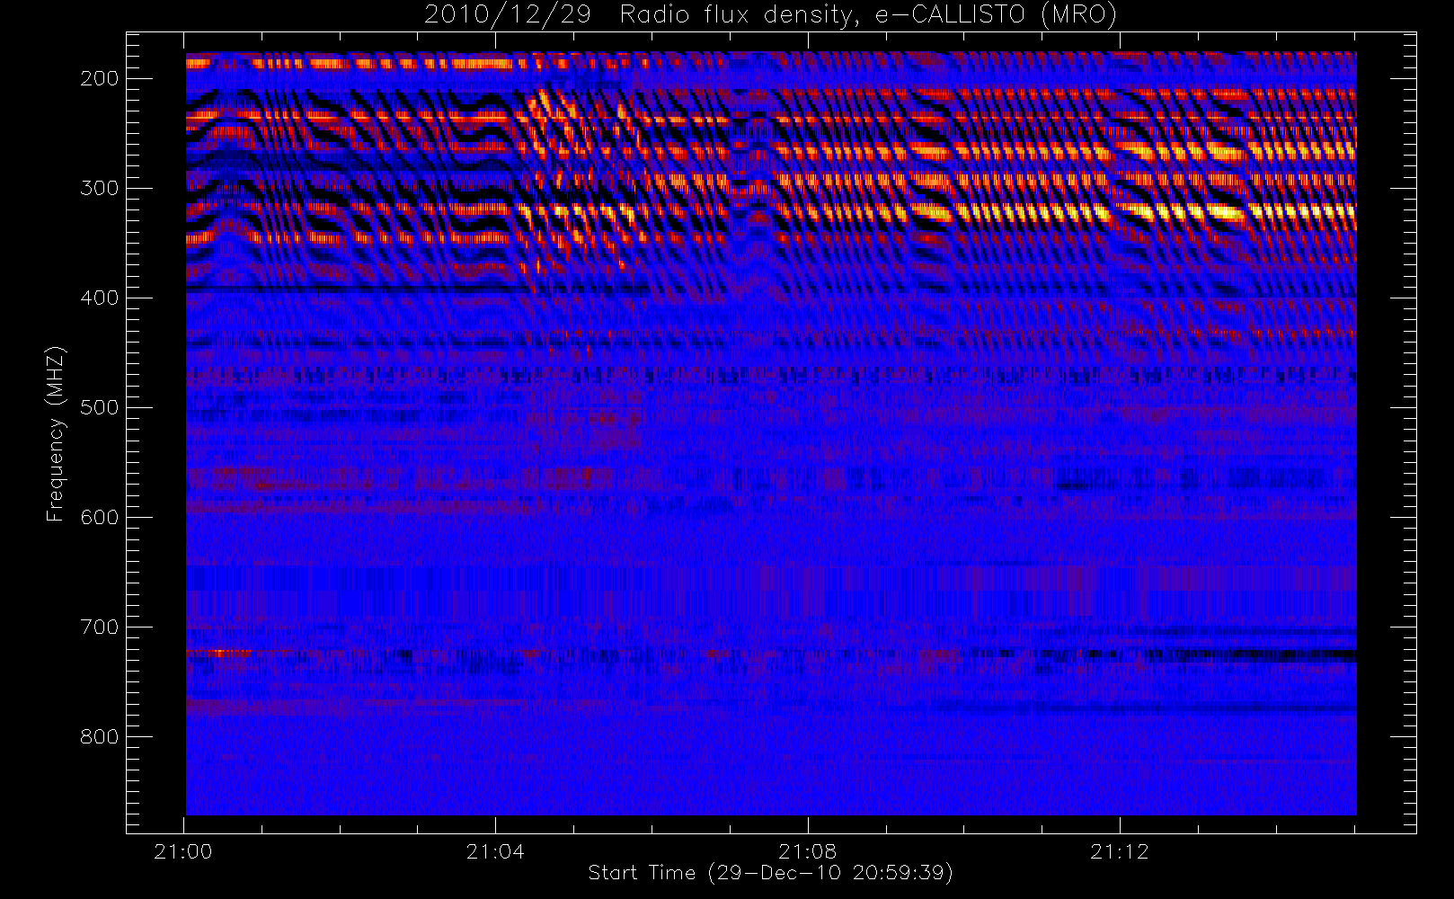The width and height of the screenshot is (1454, 899).
Task: Click the 21:00 time tick label
Action: click(183, 851)
